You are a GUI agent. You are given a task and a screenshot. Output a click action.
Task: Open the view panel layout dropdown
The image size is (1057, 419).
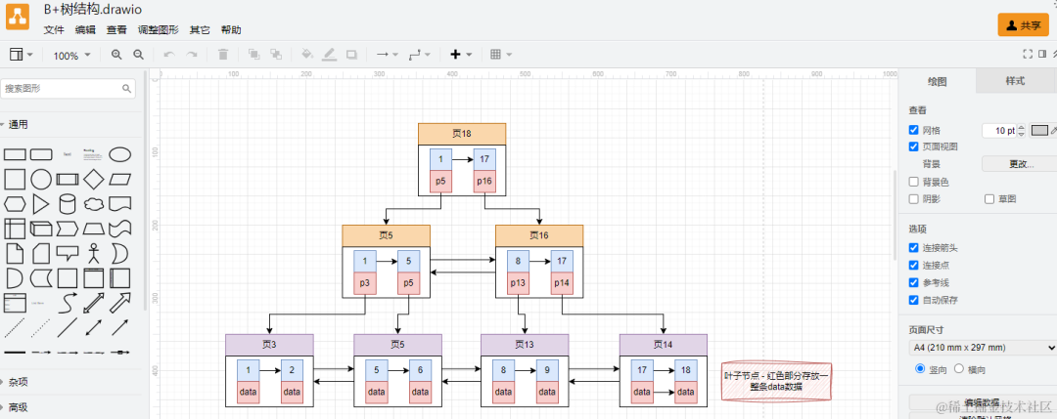pos(22,55)
